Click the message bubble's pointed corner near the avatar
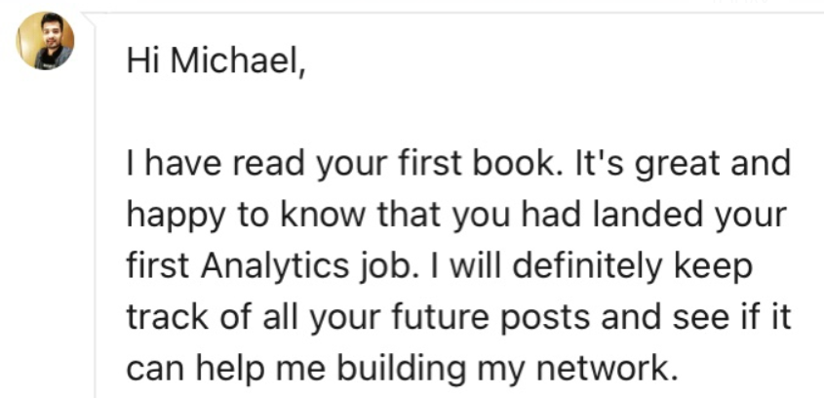Image resolution: width=824 pixels, height=398 pixels. (90, 20)
